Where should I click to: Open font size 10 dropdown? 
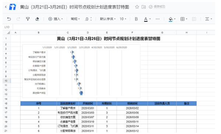click(123, 19)
